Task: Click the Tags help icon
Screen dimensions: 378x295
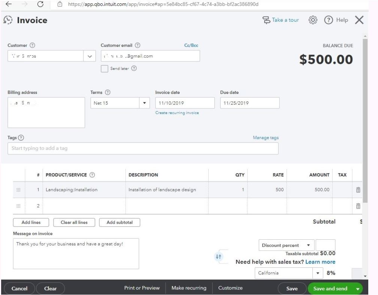Action: [21, 138]
